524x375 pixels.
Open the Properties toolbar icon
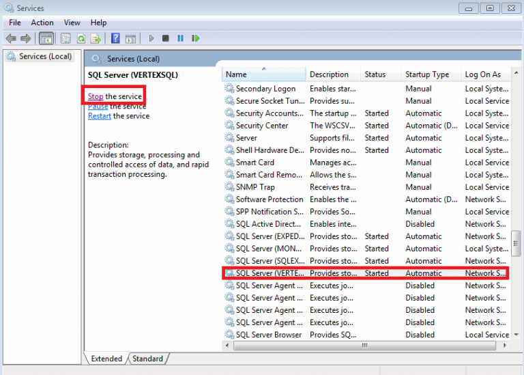point(65,38)
